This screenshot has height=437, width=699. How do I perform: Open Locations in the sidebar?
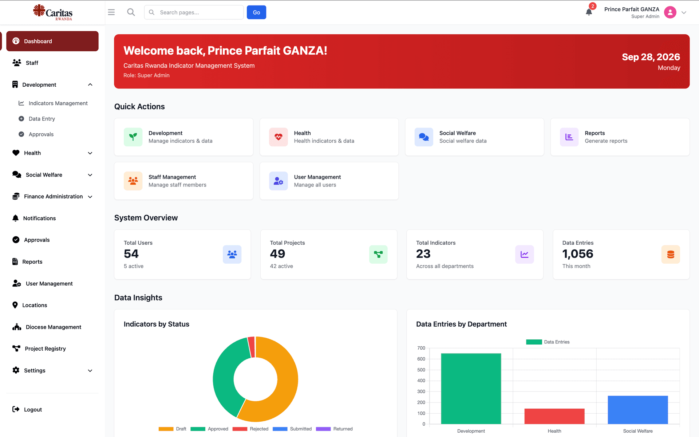pos(52,305)
